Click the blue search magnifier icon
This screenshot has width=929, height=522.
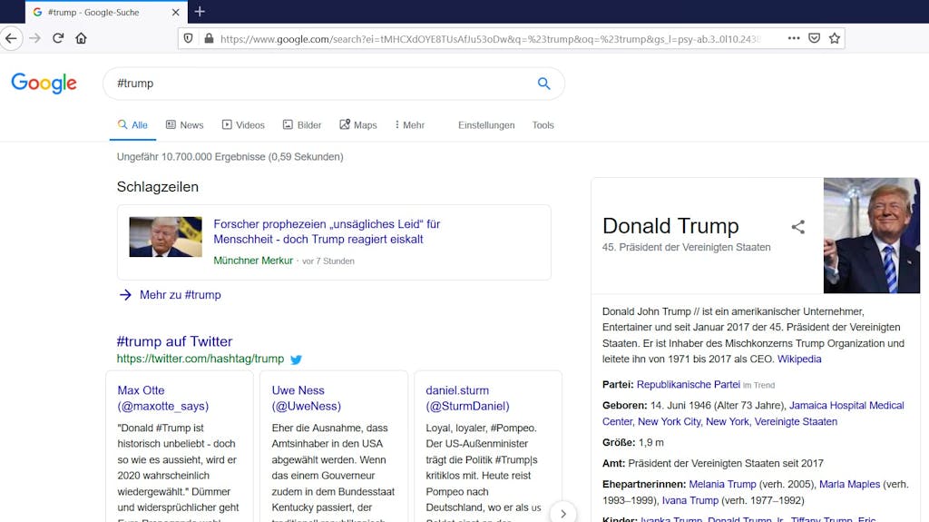pos(543,84)
